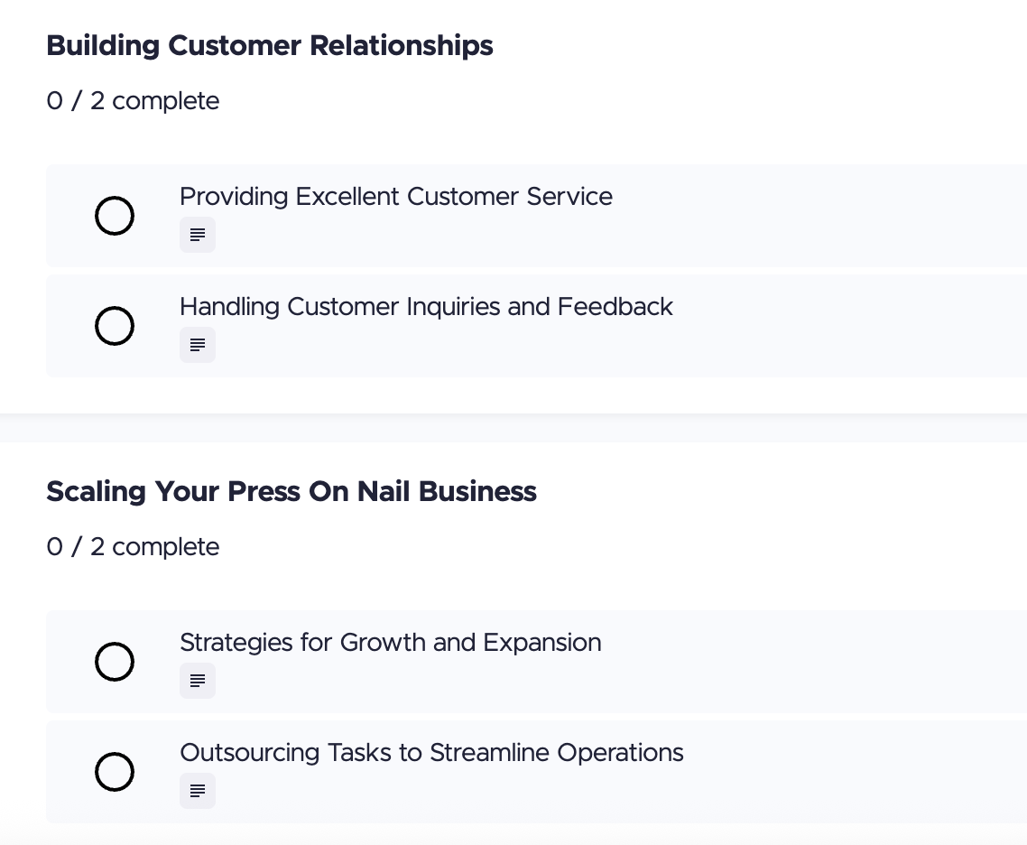Select the text content icon beneath Strategies for Growth and Expansion

click(198, 681)
